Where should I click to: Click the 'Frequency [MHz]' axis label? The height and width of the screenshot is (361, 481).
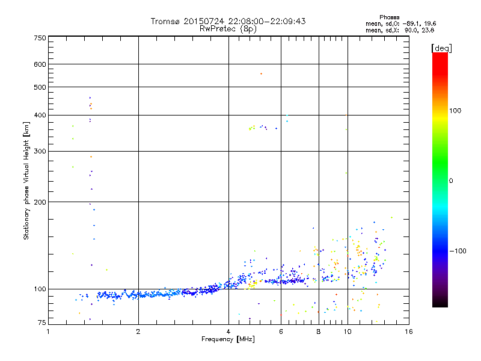[x=228, y=339]
